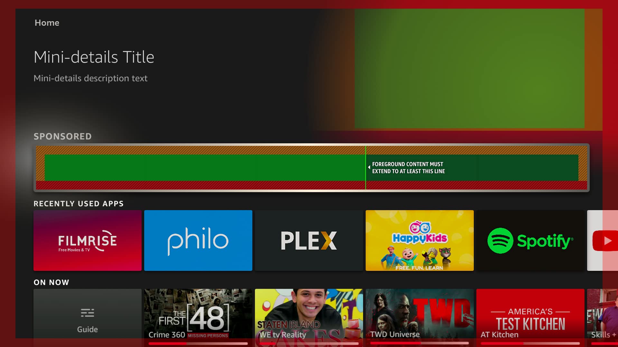Launch the Philo app

click(198, 240)
